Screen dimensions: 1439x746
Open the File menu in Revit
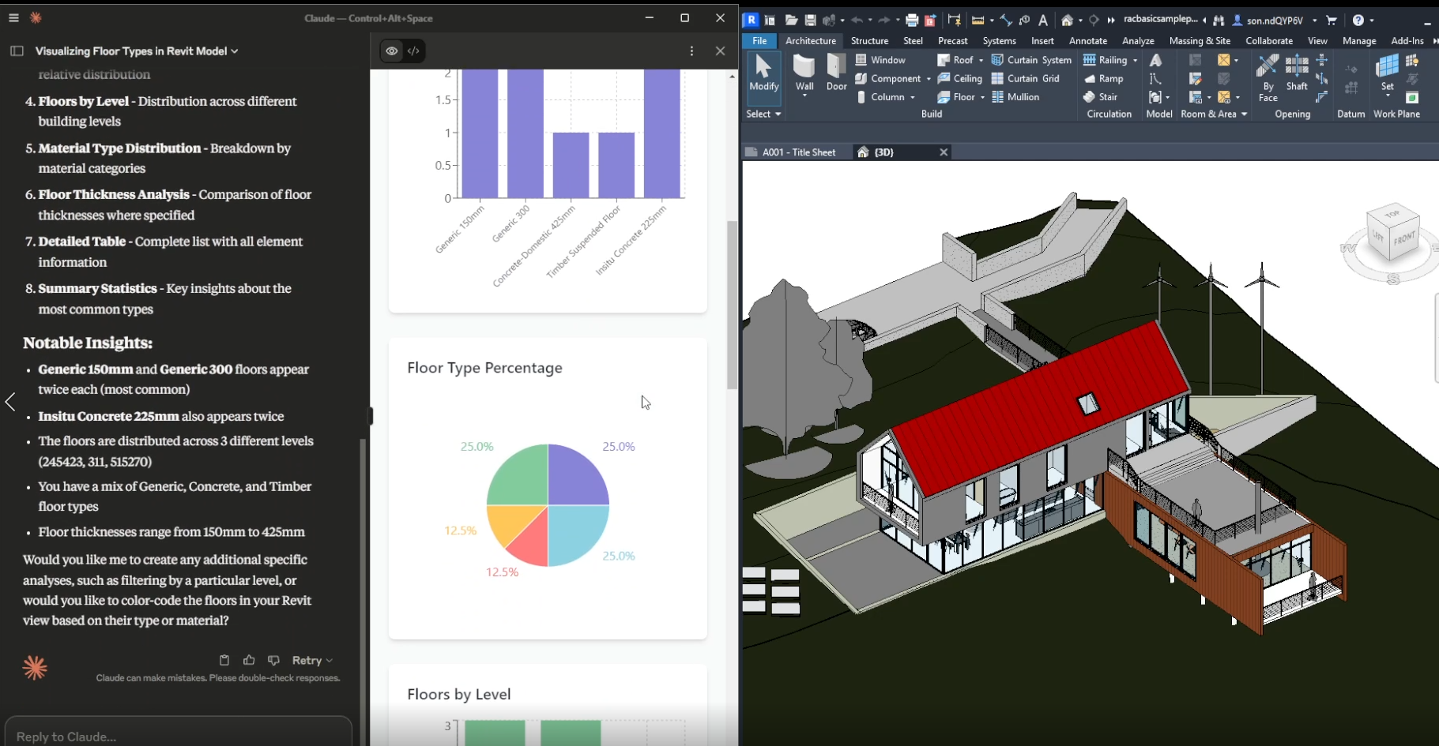pos(760,40)
